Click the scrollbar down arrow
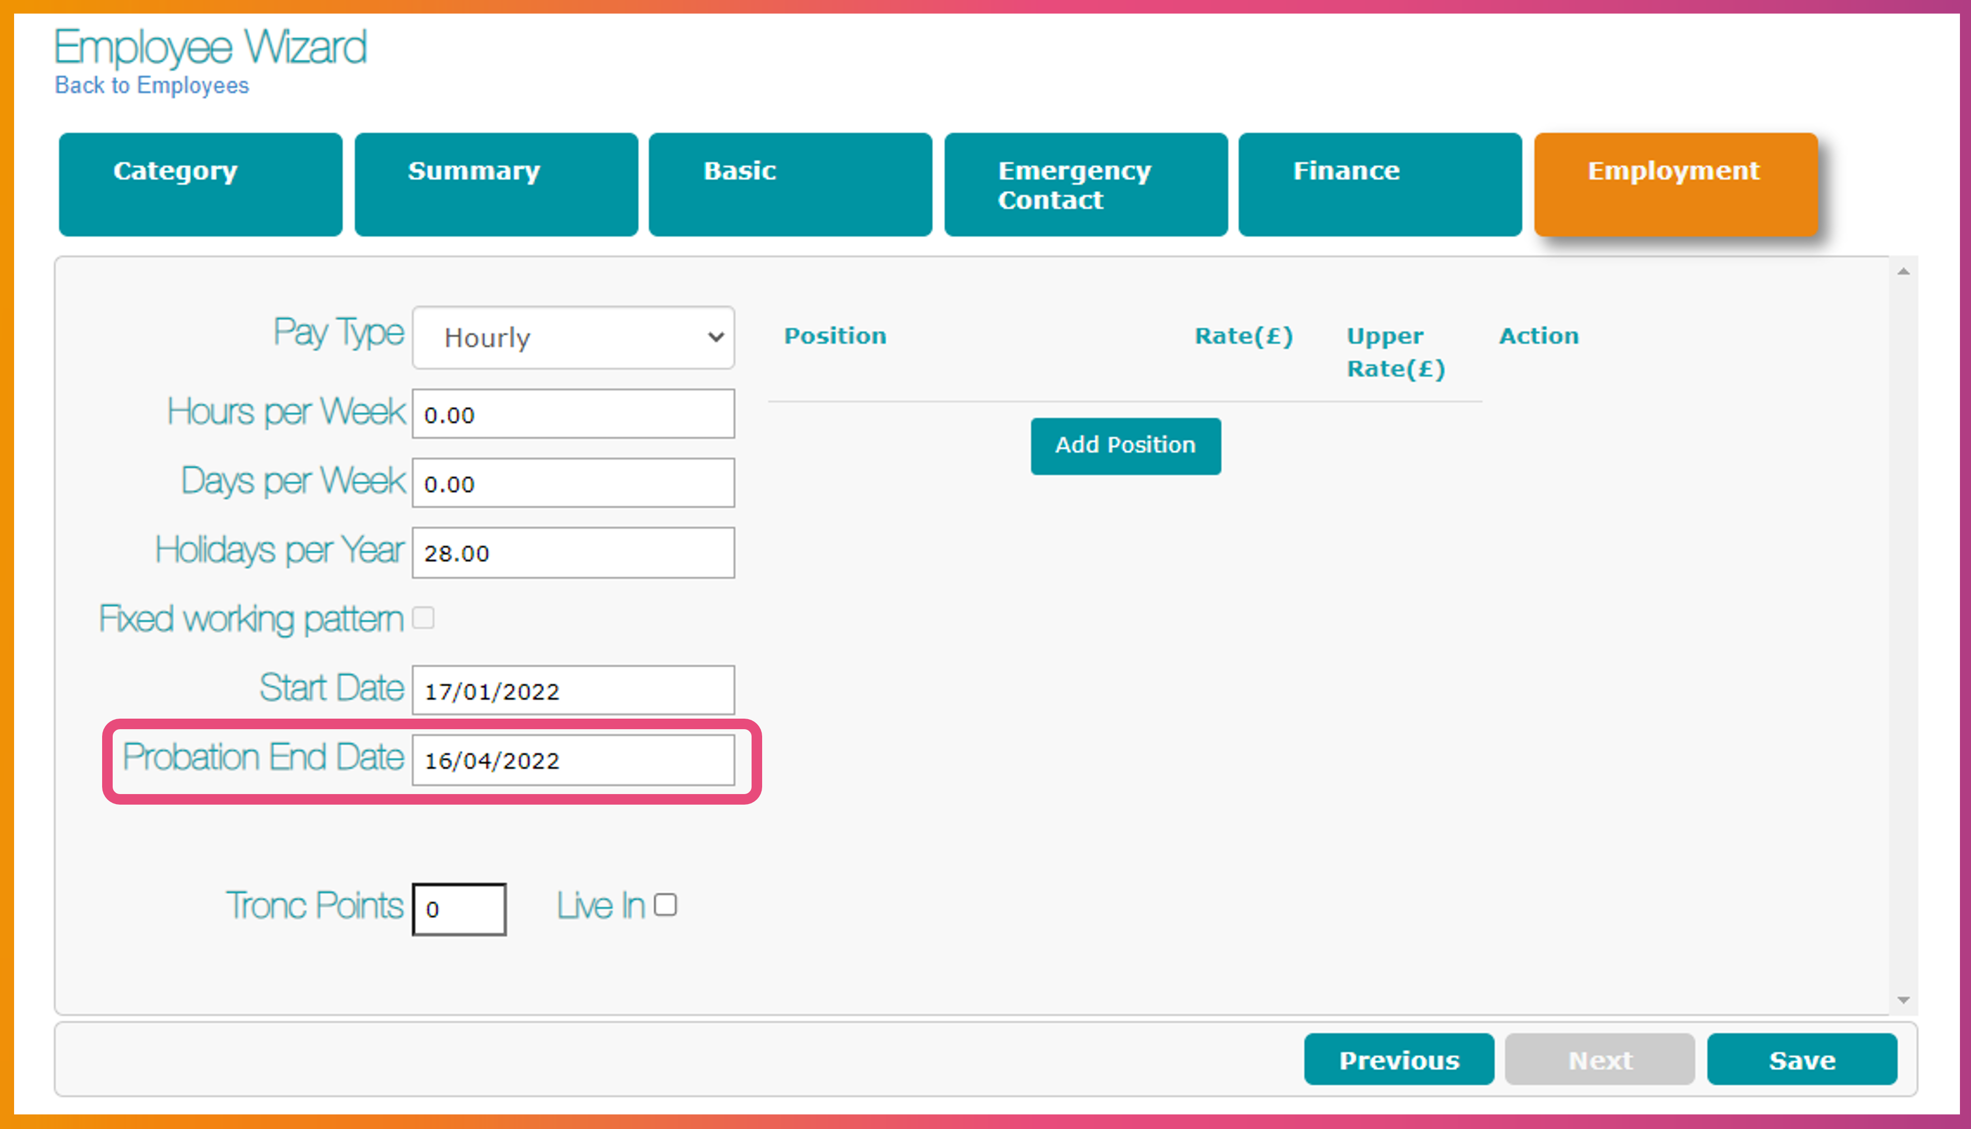 (1903, 1000)
